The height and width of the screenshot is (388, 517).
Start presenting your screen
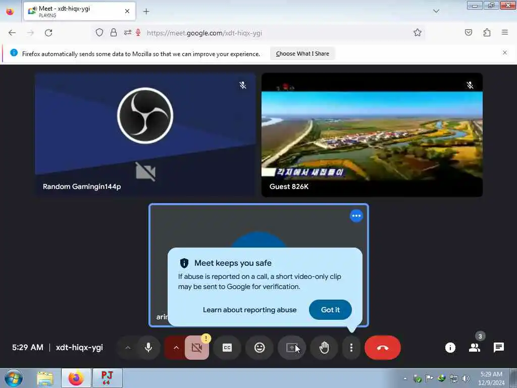click(292, 348)
